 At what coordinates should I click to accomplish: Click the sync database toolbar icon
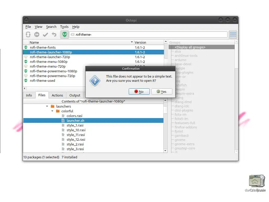click(28, 34)
